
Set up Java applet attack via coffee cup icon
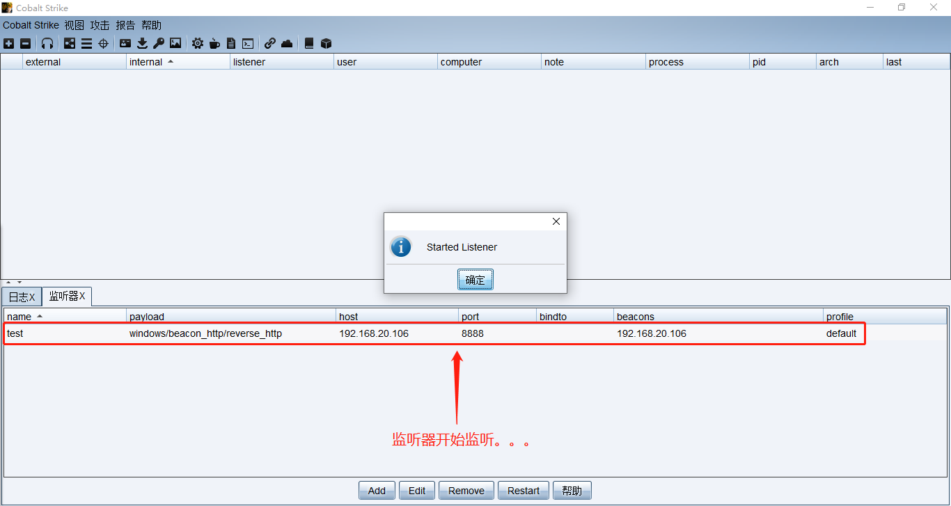click(x=214, y=43)
